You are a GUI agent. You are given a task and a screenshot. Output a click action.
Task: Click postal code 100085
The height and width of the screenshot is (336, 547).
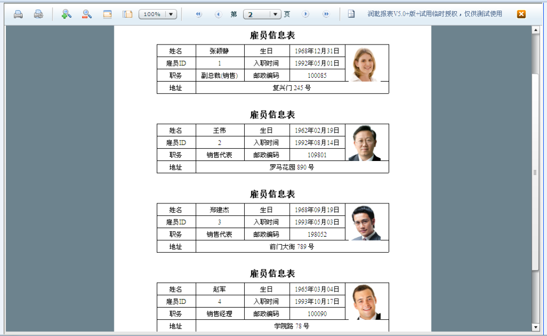coord(317,75)
